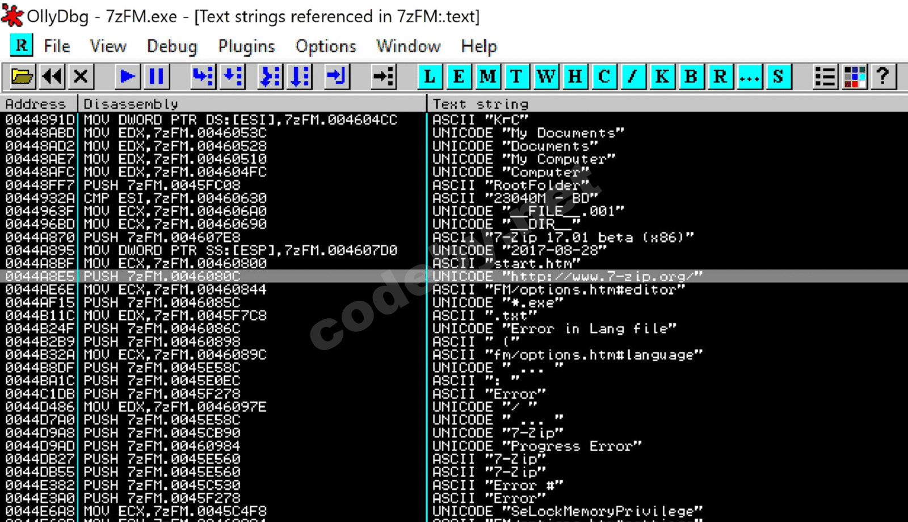Click the Step over toolbar icon
The height and width of the screenshot is (522, 908).
pos(232,77)
